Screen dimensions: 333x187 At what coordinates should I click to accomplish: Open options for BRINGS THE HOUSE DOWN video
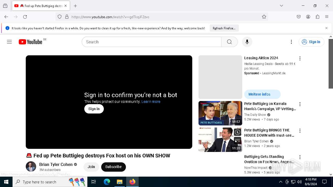click(300, 131)
